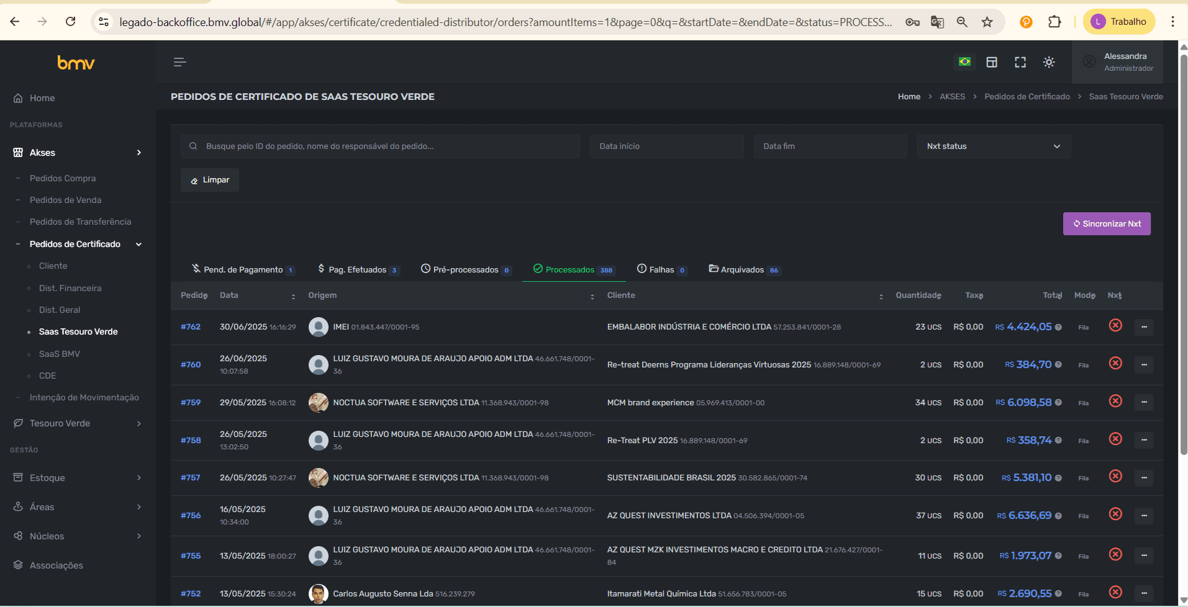
Task: Bookmark this page with star icon
Action: [987, 22]
